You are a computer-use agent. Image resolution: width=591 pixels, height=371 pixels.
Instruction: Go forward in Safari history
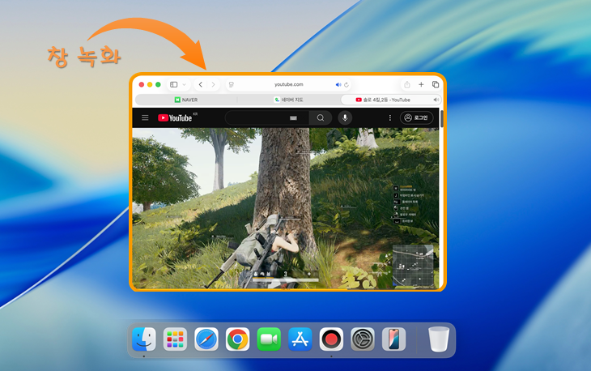[x=214, y=84]
